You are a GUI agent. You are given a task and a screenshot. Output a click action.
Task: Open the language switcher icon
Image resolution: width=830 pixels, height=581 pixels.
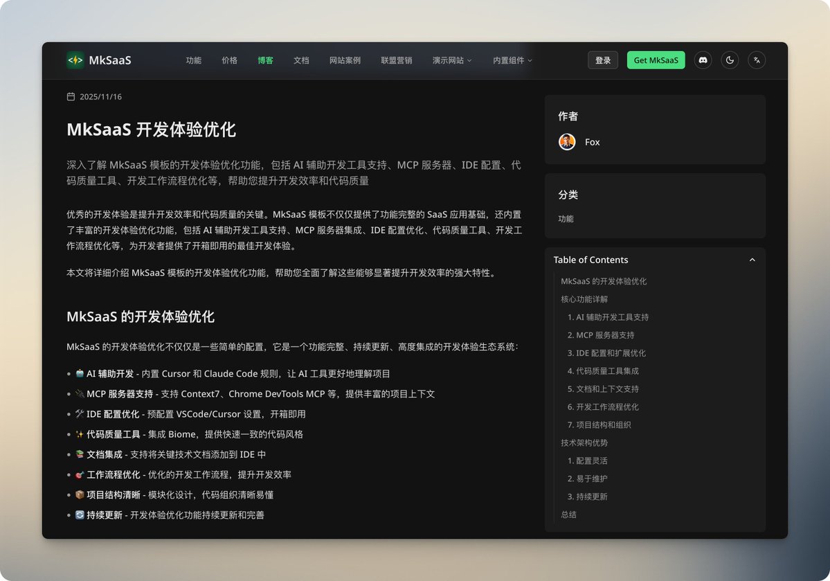pos(757,60)
